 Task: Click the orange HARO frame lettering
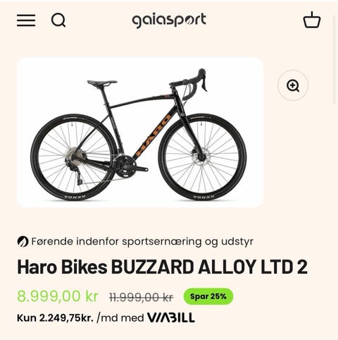(153, 135)
